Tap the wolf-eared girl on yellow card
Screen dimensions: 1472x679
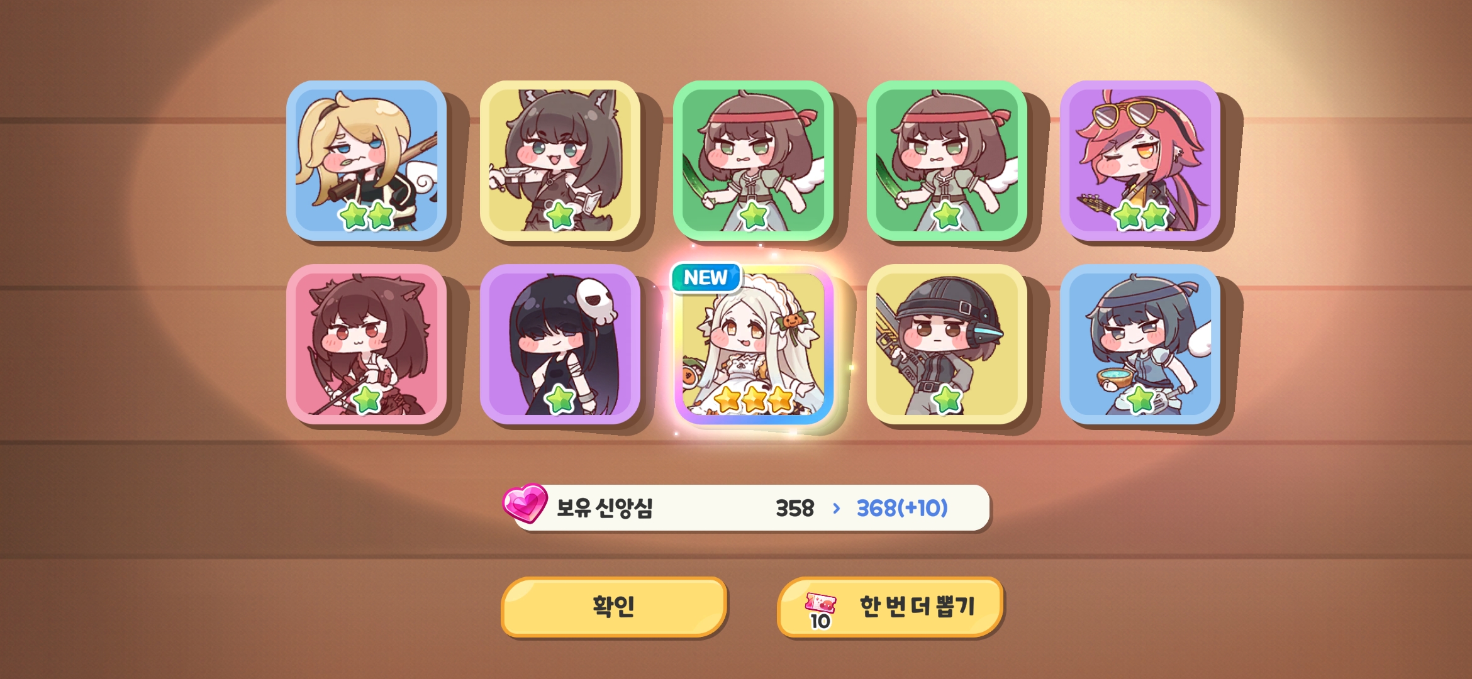[560, 160]
